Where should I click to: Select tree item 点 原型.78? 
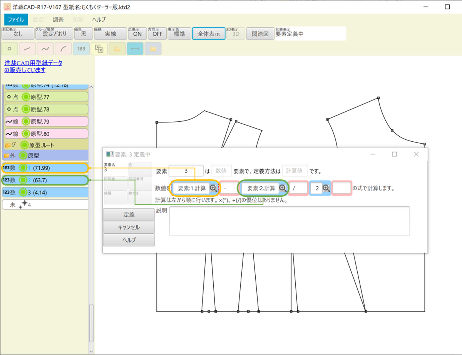pyautogui.click(x=46, y=109)
